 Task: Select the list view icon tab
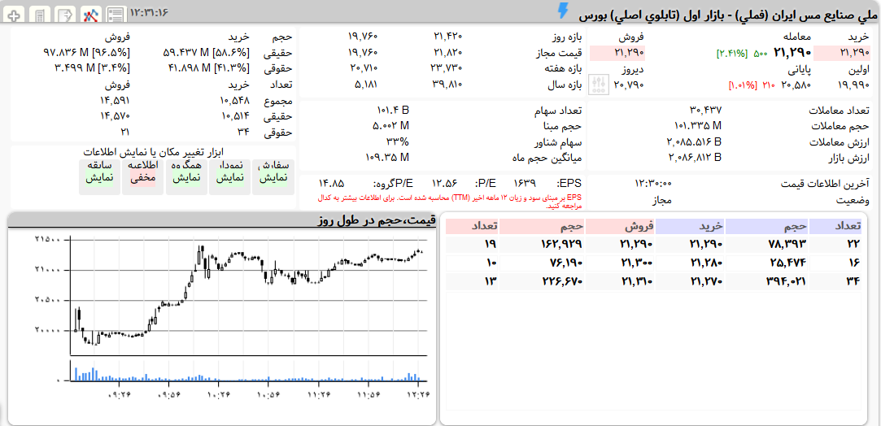[x=116, y=14]
